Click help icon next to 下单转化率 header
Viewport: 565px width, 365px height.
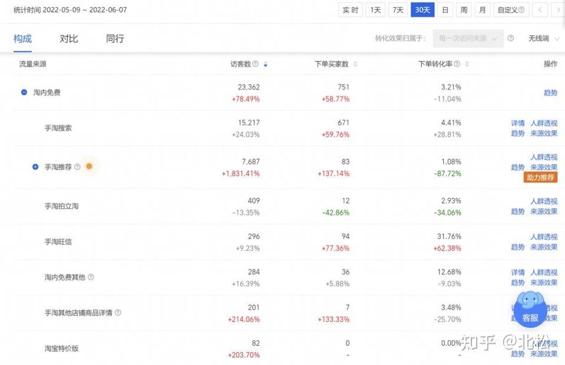point(457,64)
